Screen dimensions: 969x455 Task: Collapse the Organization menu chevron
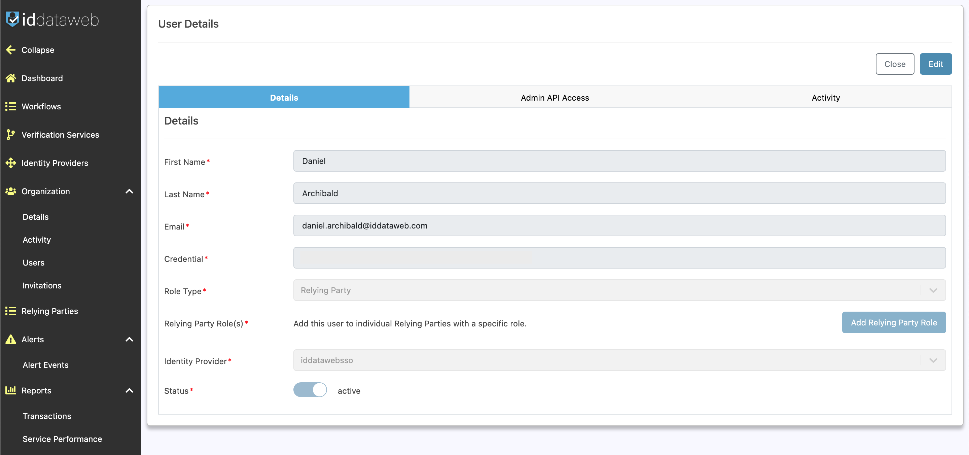click(129, 191)
